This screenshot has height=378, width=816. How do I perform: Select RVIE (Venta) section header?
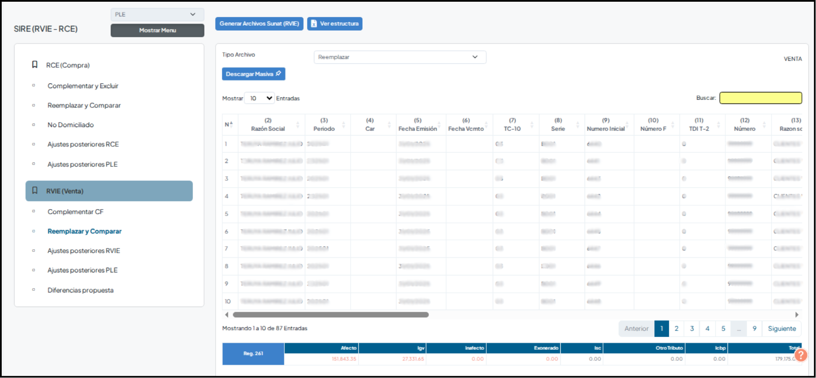click(109, 191)
